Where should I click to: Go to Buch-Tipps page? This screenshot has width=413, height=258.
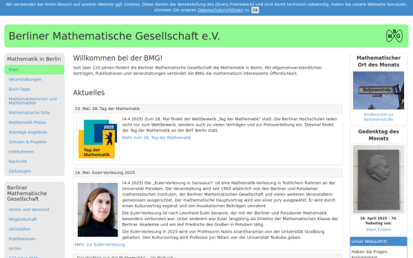[x=19, y=89]
